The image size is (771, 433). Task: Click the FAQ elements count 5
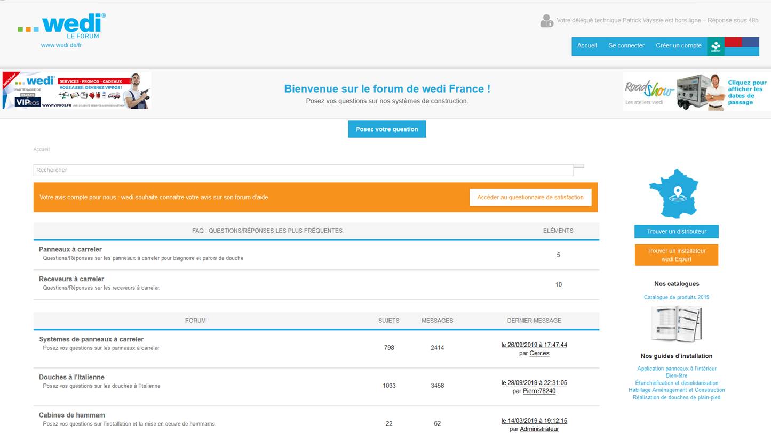click(559, 255)
